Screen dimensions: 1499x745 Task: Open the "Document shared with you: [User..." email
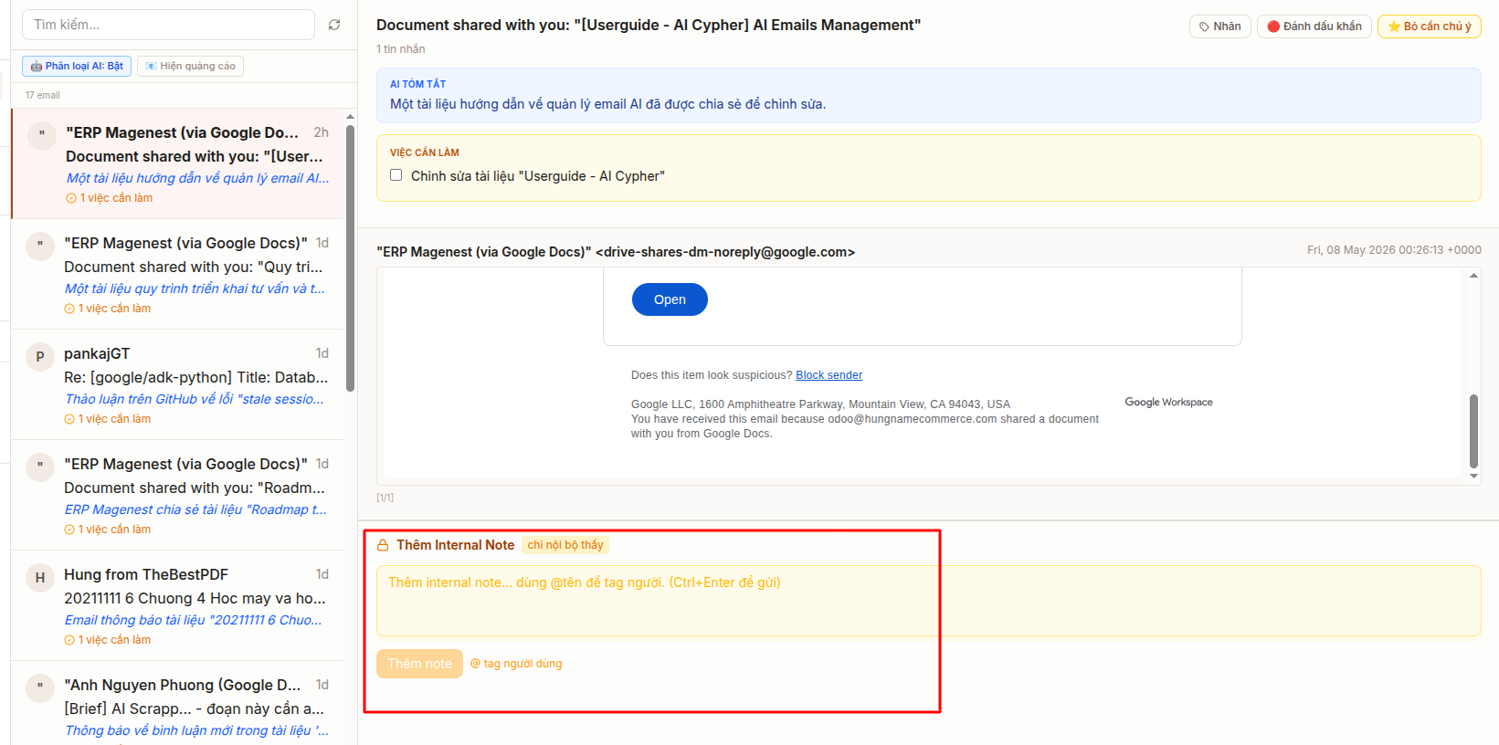(x=179, y=164)
